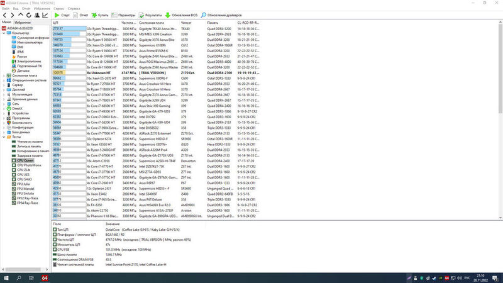This screenshot has height=283, width=503.
Task: Sort by the Системная плата column header
Action: tap(158, 23)
